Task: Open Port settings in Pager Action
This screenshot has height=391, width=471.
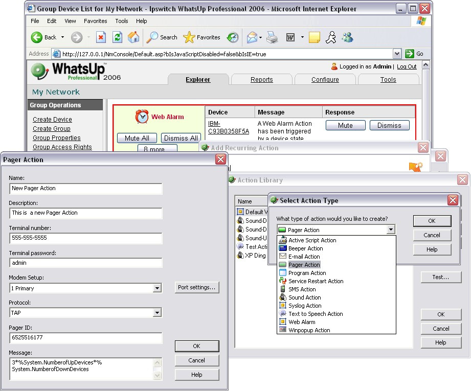Action: (x=197, y=287)
